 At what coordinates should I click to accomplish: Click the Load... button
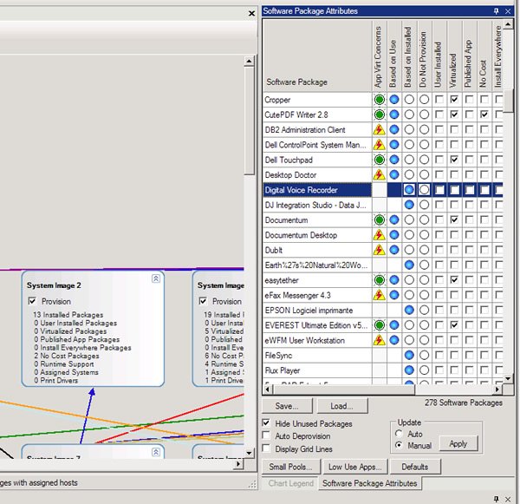[342, 406]
